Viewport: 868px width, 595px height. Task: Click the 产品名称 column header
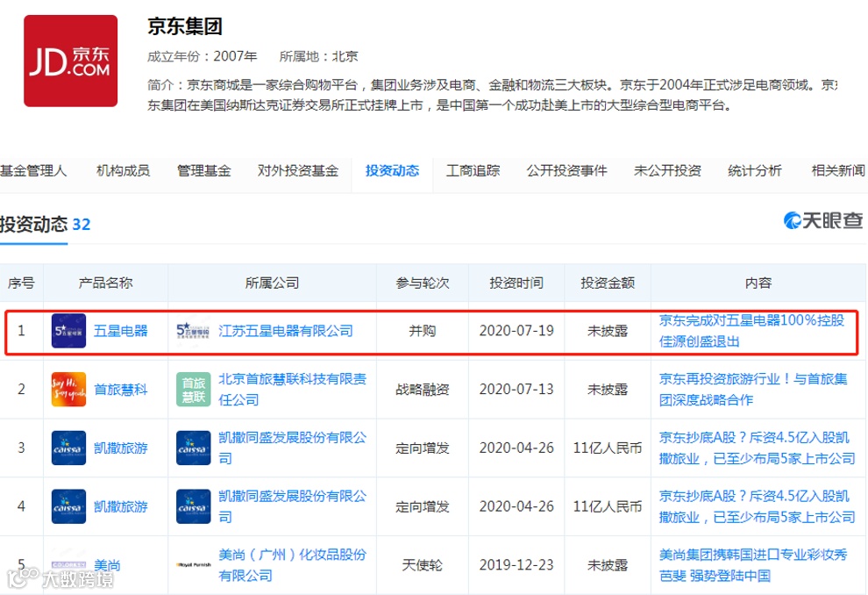106,283
